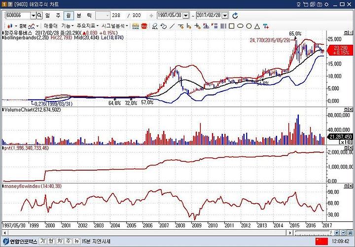Click the 연합인포맥스 logo link
This screenshot has height=247, width=355.
pyautogui.click(x=20, y=242)
